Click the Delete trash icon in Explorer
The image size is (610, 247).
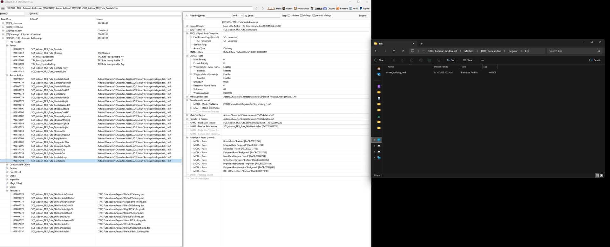(439, 60)
